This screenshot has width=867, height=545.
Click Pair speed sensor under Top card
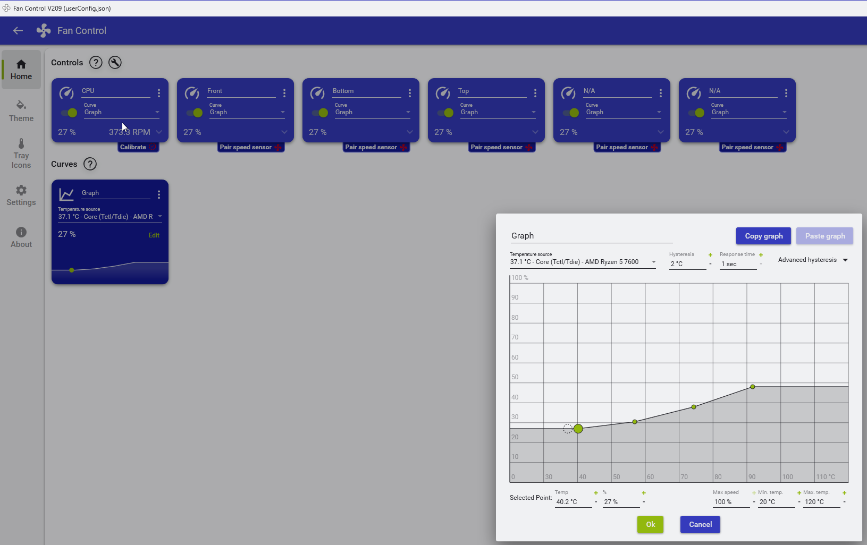[x=502, y=147]
